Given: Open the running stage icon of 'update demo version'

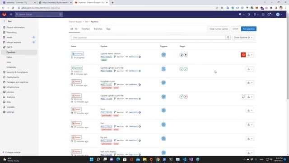Looking at the screenshot, I should click(182, 55).
